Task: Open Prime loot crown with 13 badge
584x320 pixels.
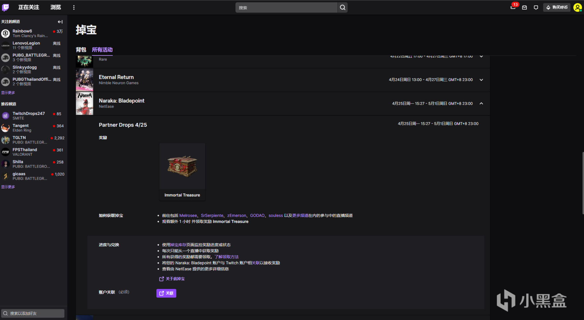Action: 513,7
